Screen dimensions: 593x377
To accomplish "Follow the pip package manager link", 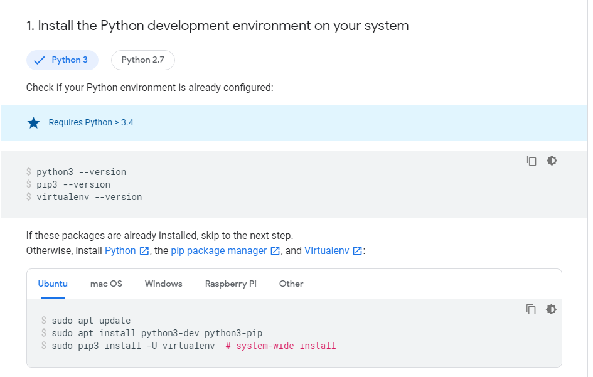I will (218, 251).
